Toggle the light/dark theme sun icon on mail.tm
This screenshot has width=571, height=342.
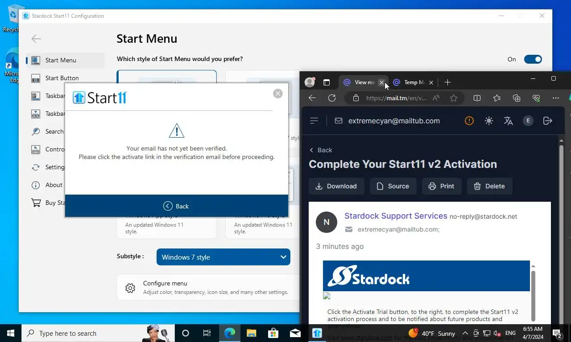[x=489, y=121]
